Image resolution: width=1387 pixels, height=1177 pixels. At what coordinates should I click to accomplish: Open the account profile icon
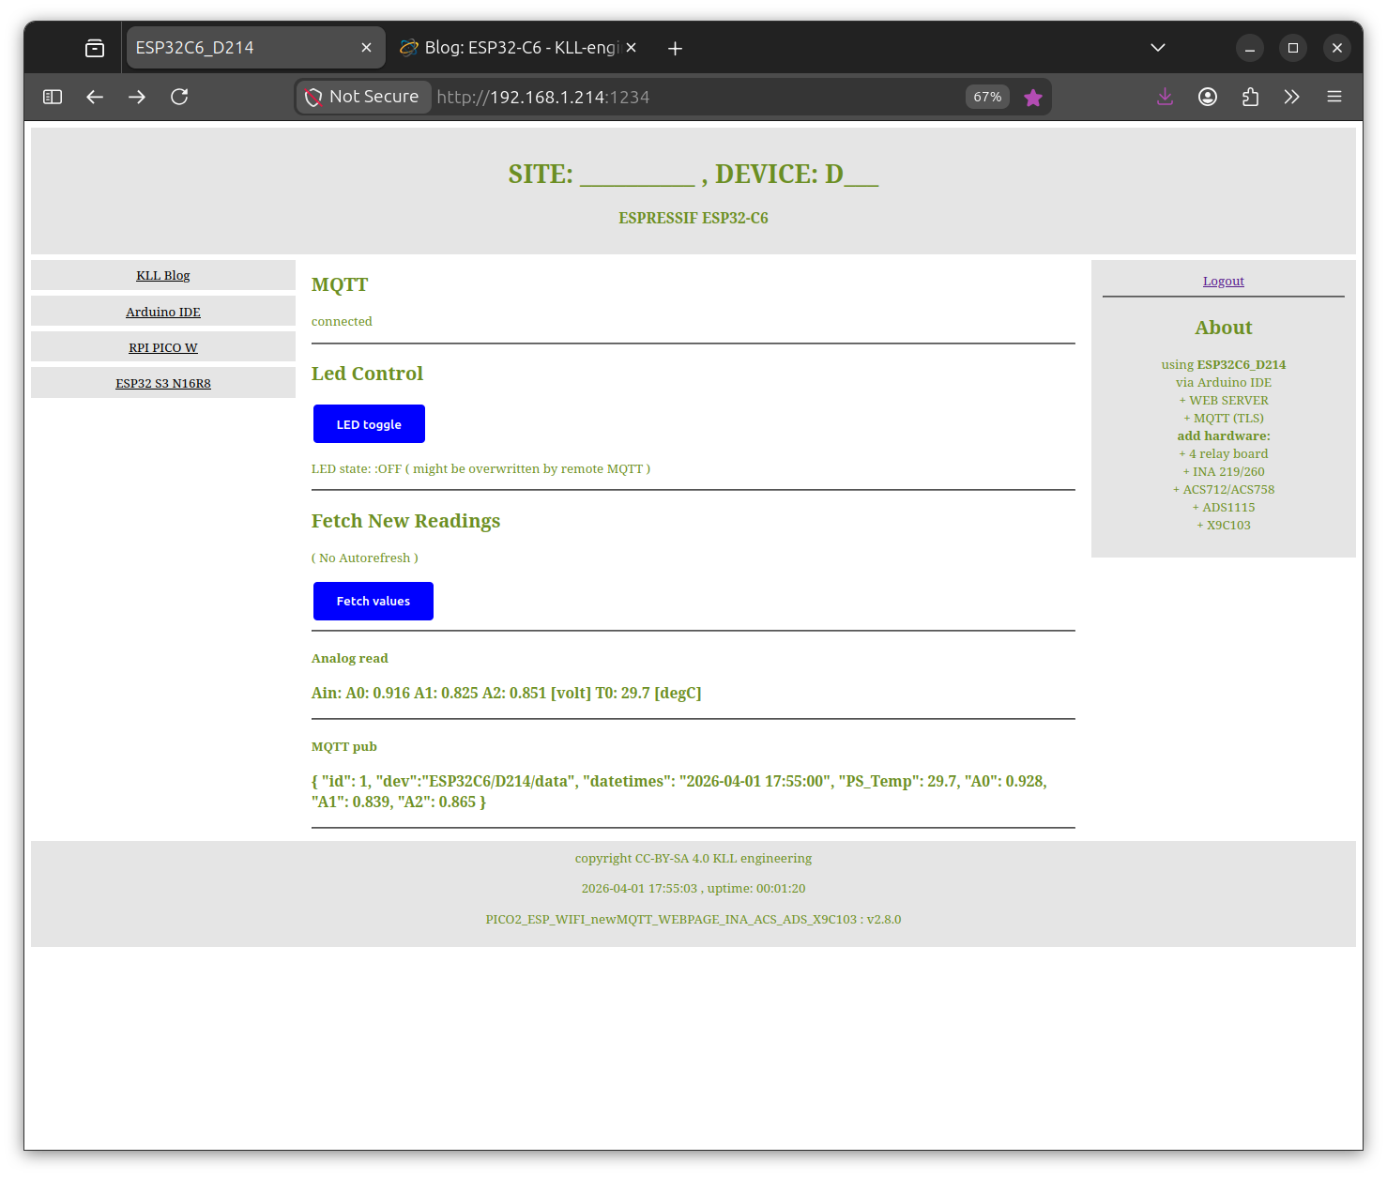[1208, 97]
